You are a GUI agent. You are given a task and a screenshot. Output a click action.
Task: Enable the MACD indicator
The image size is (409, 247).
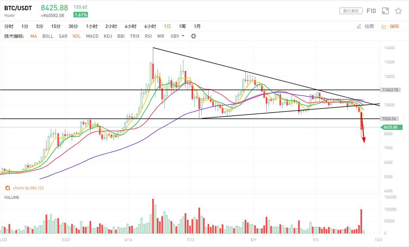coord(92,36)
